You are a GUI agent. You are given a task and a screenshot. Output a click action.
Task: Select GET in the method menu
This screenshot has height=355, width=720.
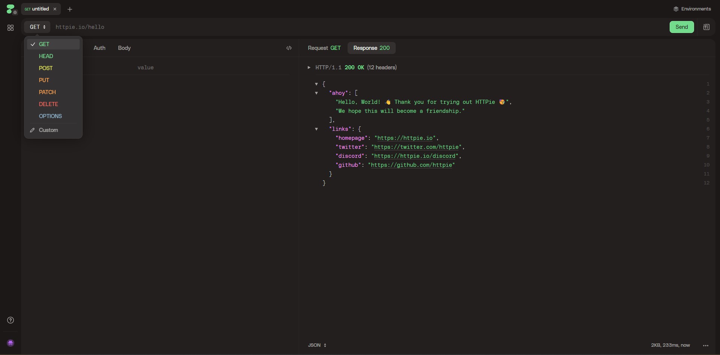[x=53, y=44]
